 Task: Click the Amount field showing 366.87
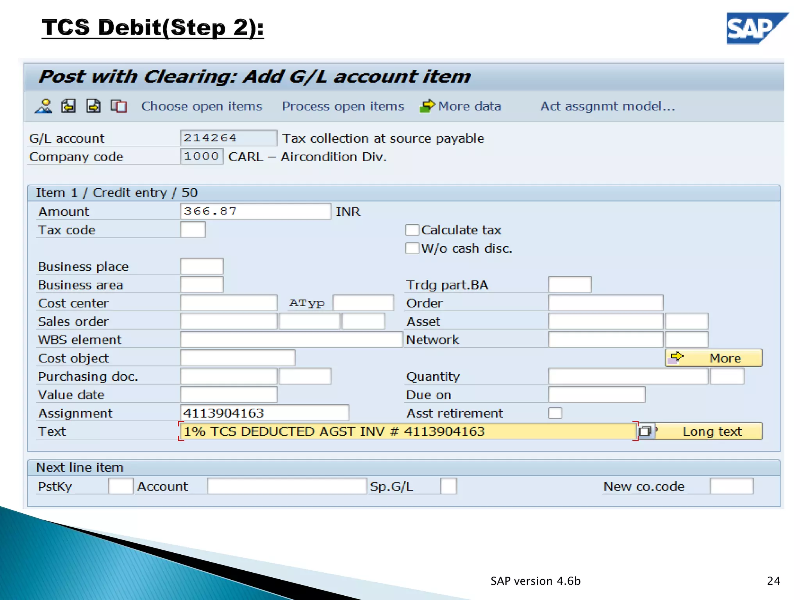coord(255,211)
